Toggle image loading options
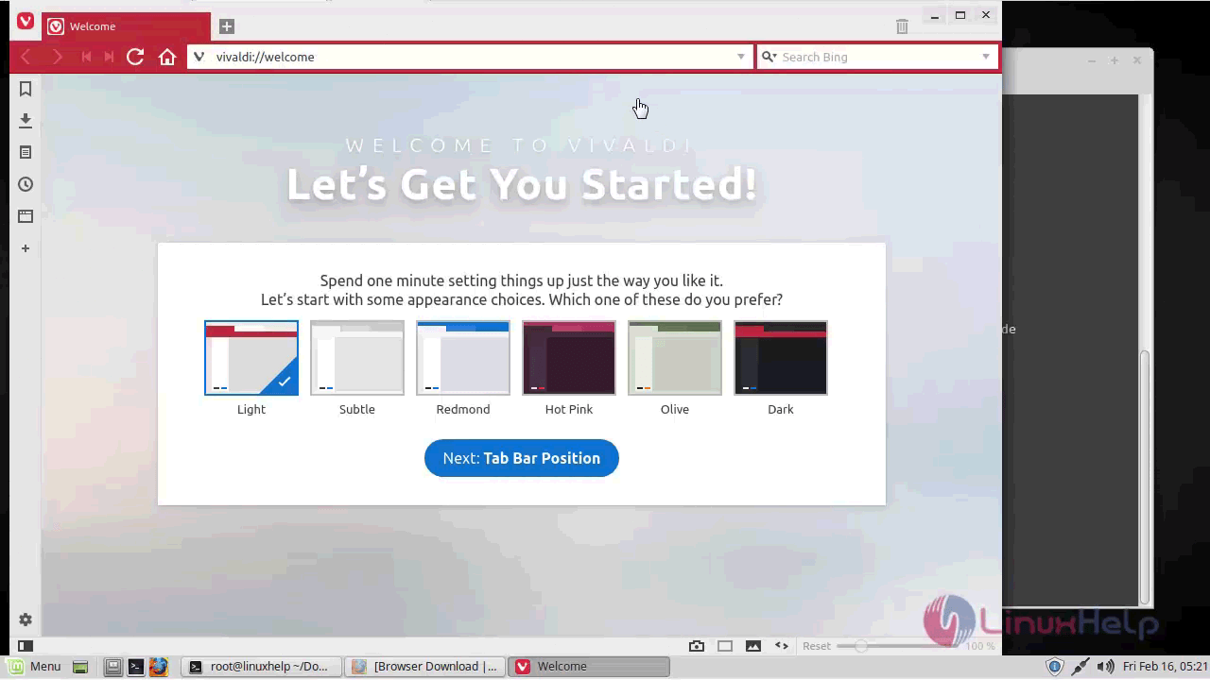This screenshot has height=680, width=1210. (x=753, y=646)
